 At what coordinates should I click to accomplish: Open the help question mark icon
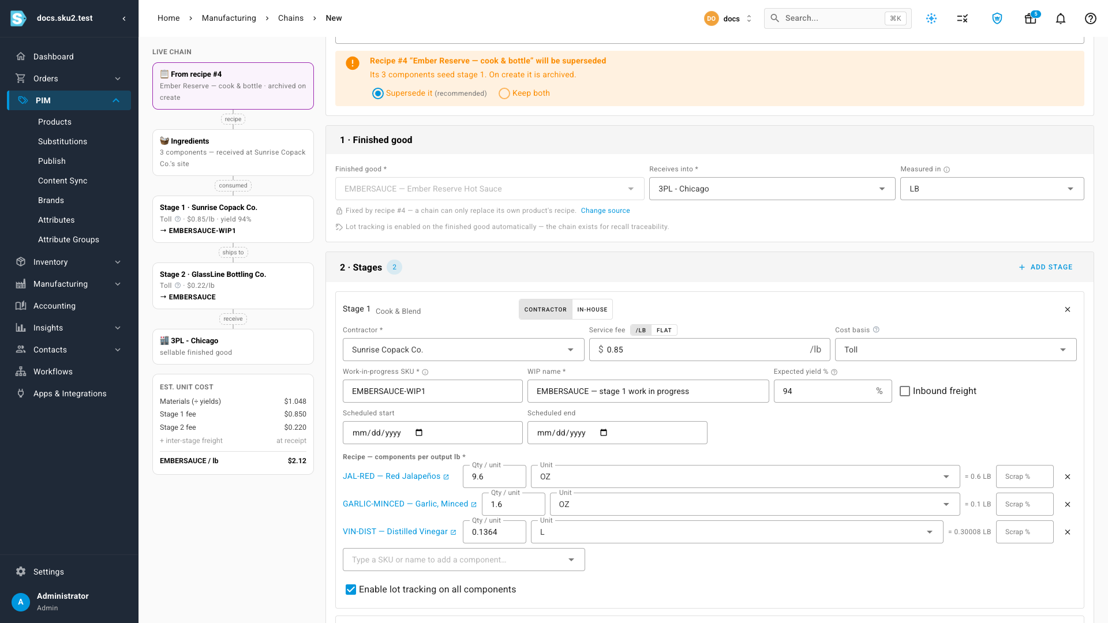pos(1091,18)
